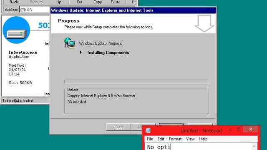Screen dimensions: 267x150
Task: Maximize the Notepad window
Action: pyautogui.click(x=239, y=130)
